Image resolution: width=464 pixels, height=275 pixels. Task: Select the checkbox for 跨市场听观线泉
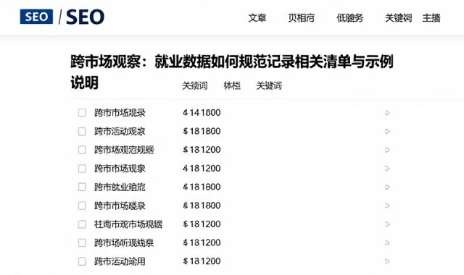coord(82,243)
